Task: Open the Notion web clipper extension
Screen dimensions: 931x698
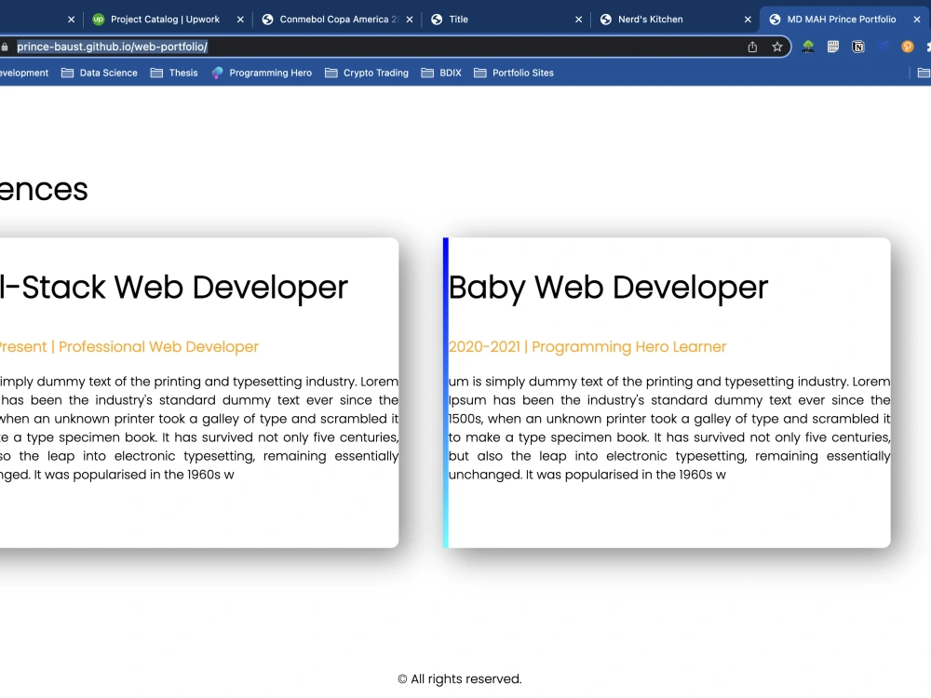Action: (858, 47)
